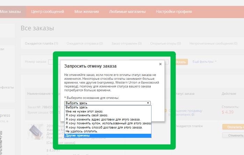Open 'Центр сообщений' navigation tab
The image size is (244, 155).
point(47,11)
